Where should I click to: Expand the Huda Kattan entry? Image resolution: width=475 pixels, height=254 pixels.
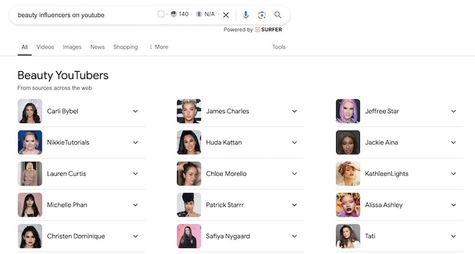(x=294, y=142)
